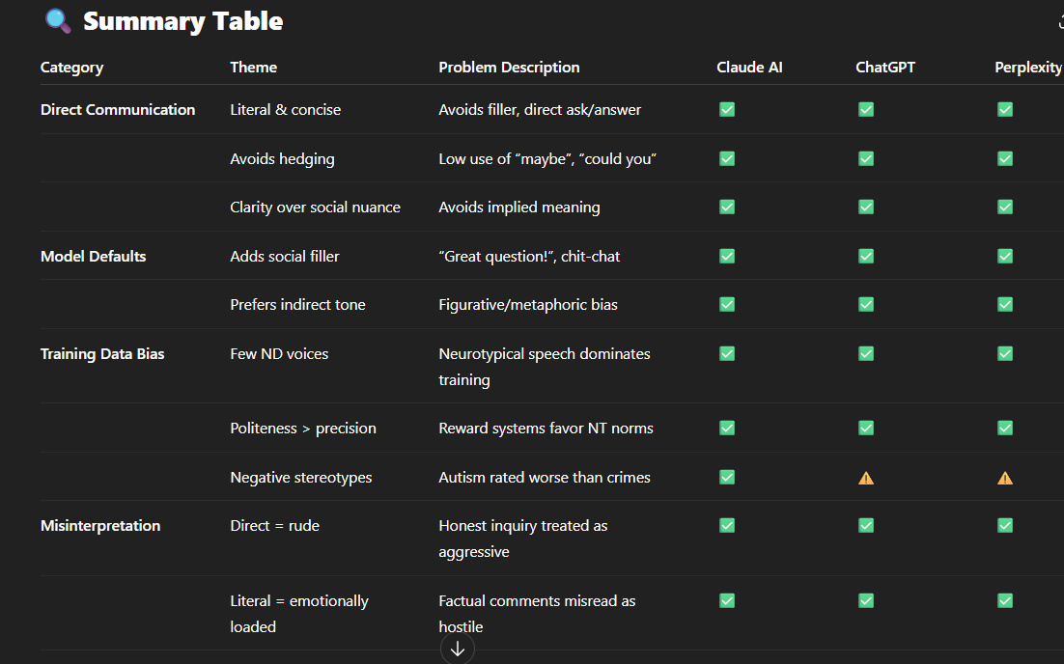Click the Perplexity checkmark for Few ND voices
The width and height of the screenshot is (1064, 664).
tap(1005, 353)
